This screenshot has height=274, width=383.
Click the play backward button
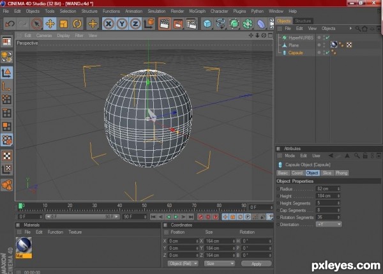point(169,217)
